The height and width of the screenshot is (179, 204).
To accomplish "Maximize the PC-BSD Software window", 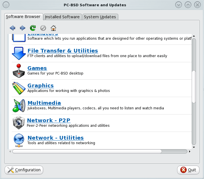I will click(x=188, y=5).
